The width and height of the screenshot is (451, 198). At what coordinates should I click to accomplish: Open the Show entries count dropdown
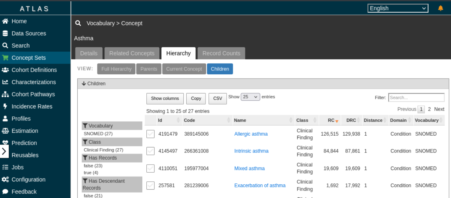[x=250, y=97]
